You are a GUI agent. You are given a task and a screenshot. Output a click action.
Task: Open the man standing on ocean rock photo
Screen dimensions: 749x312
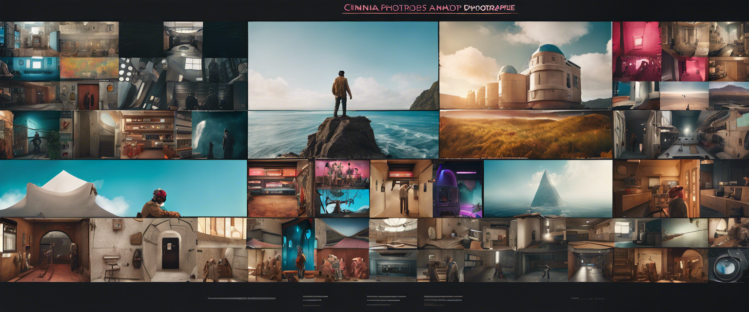343,90
